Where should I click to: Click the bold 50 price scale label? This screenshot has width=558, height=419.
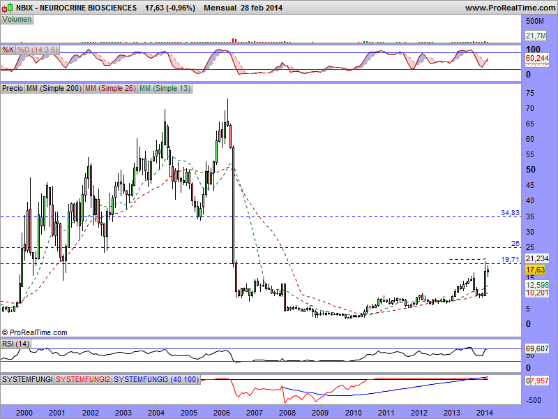(x=531, y=170)
